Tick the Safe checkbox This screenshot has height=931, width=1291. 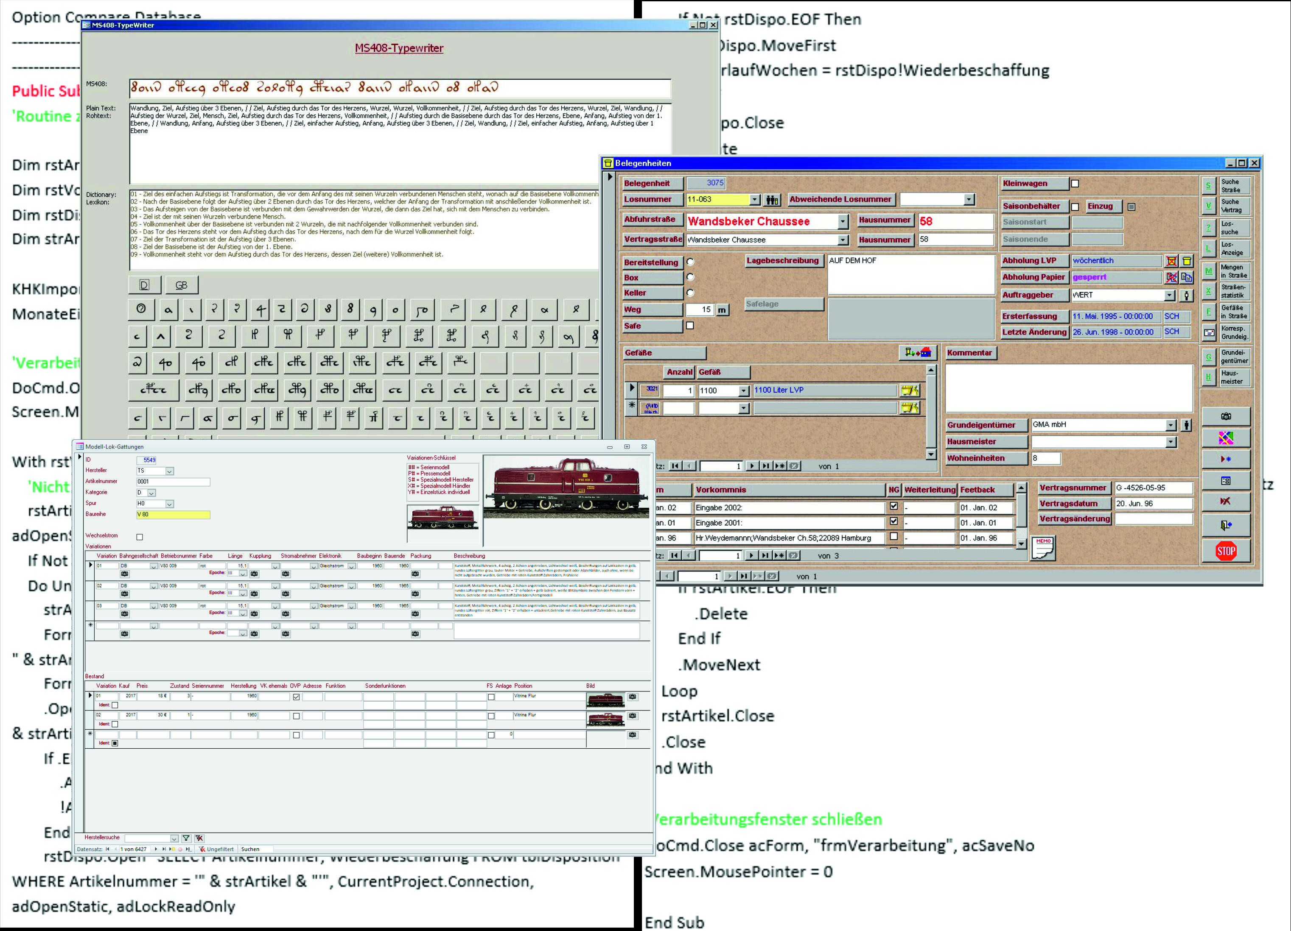click(x=690, y=326)
